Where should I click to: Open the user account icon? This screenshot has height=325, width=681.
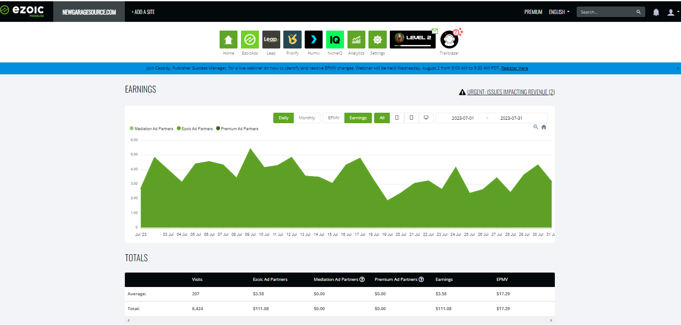point(671,12)
